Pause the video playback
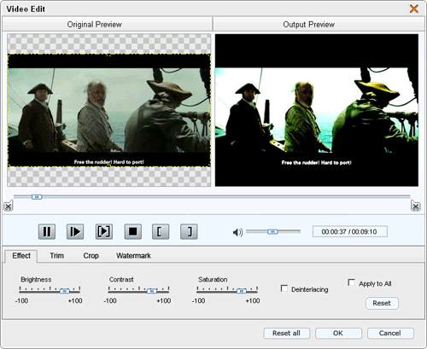 47,231
